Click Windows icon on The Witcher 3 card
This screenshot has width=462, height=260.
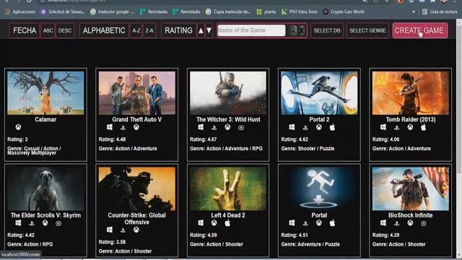[201, 127]
